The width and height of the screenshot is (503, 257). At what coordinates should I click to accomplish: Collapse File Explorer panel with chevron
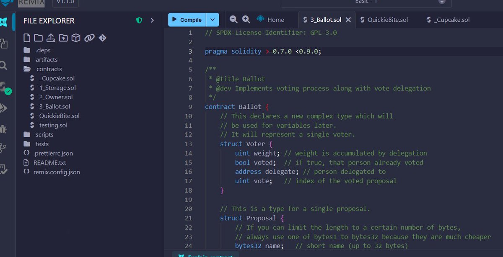click(152, 20)
